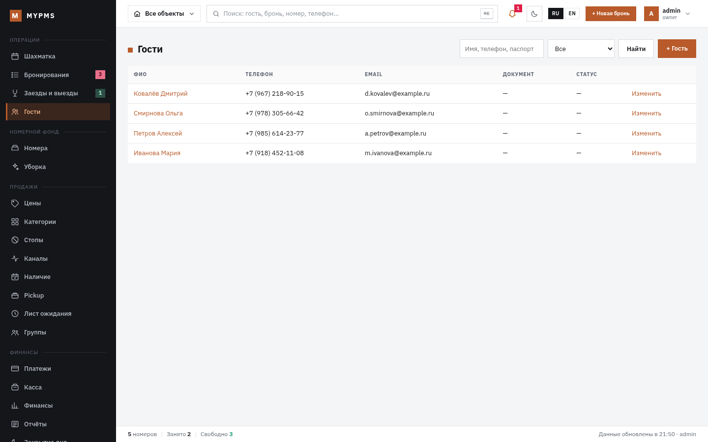Click the Бронирования list icon

coord(15,75)
